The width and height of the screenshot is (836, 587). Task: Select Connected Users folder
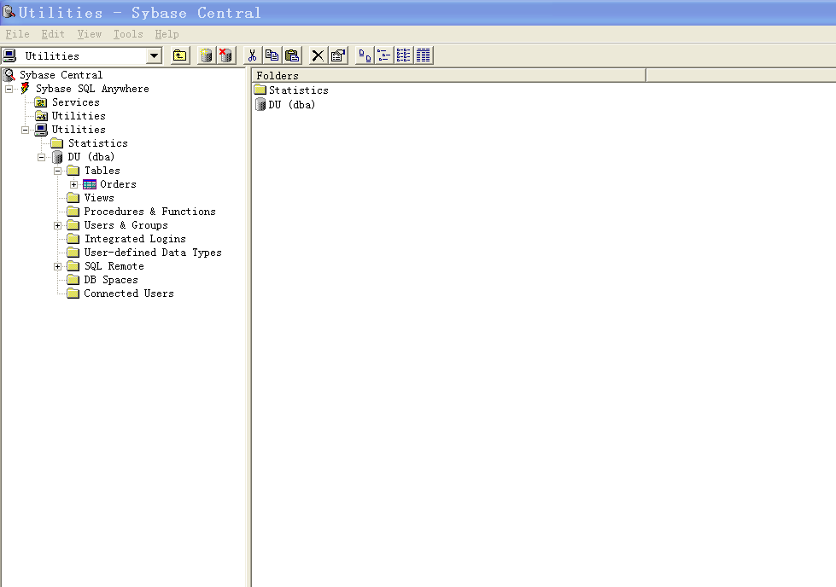[128, 293]
